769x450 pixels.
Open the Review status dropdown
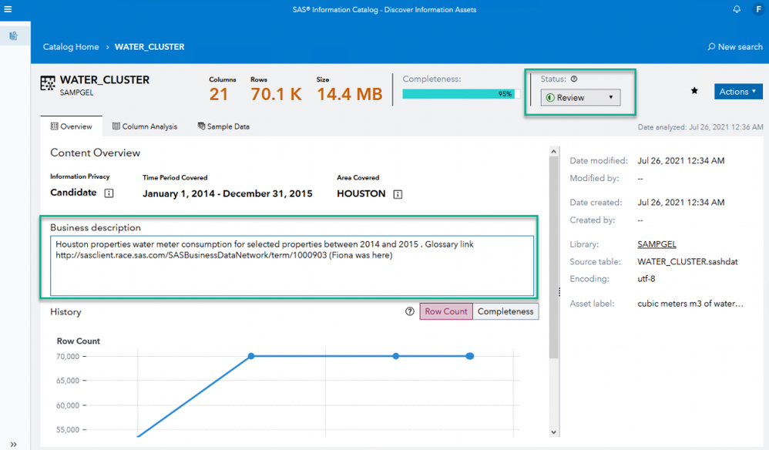pos(580,98)
